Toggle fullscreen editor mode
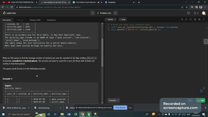 click(x=204, y=19)
